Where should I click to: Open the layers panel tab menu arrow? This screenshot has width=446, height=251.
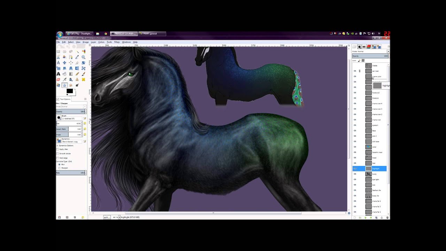tap(389, 46)
